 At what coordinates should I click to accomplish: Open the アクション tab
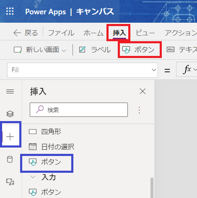pos(181,33)
